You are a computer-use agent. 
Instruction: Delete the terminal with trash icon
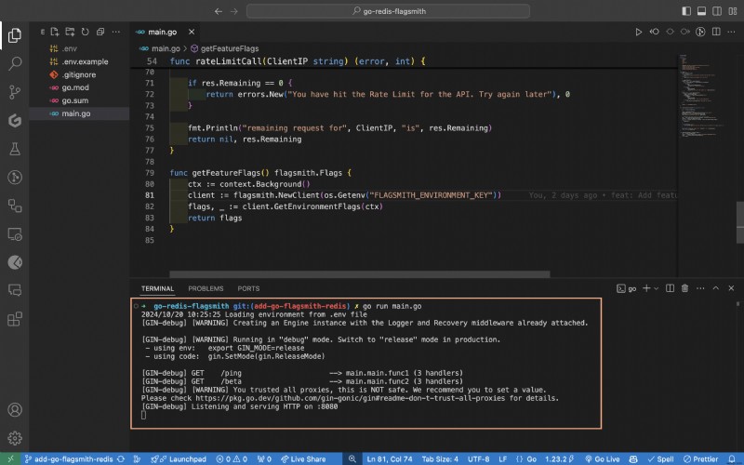pos(684,288)
